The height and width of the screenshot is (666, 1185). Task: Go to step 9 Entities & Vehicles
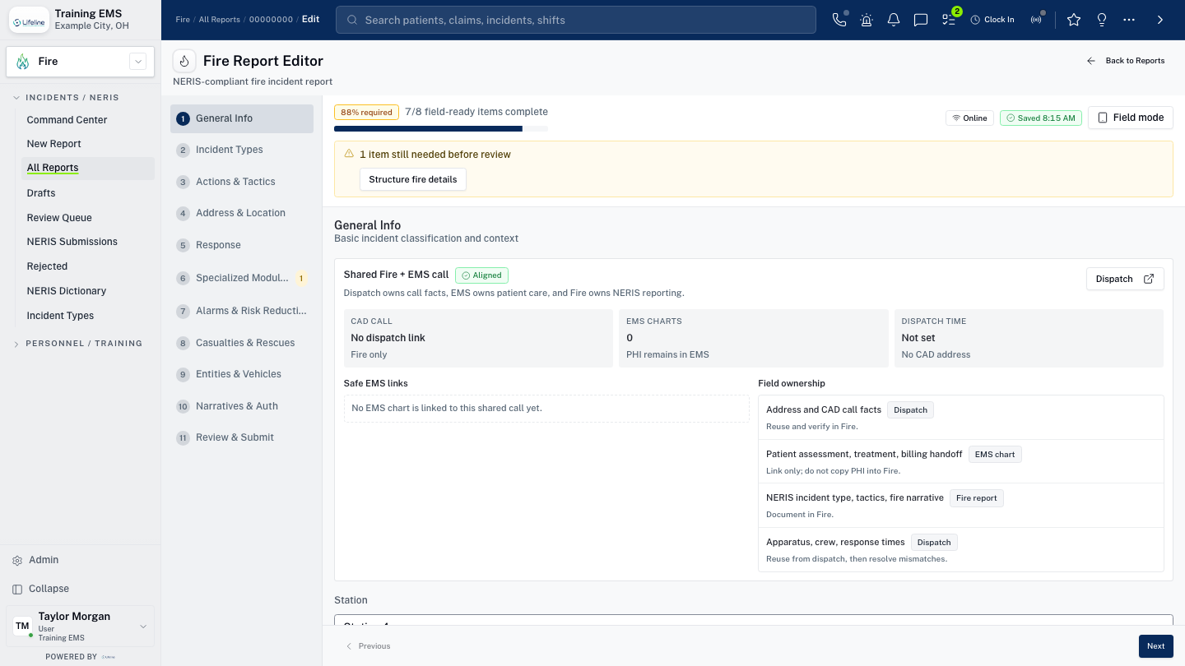242,374
